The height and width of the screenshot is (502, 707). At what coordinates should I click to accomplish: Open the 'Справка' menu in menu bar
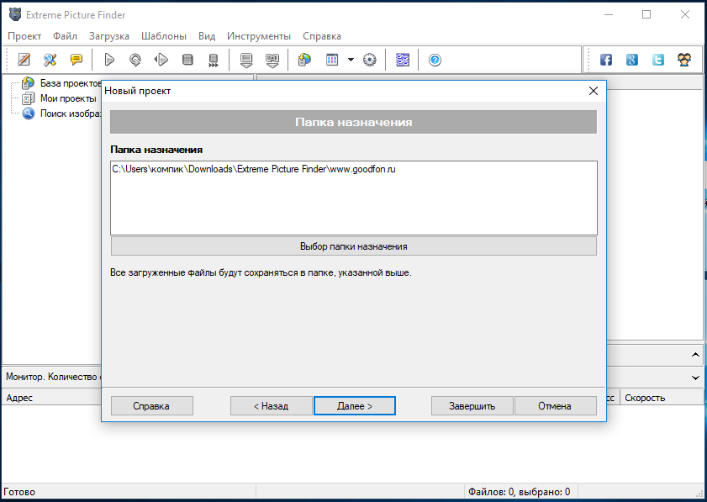(x=322, y=36)
